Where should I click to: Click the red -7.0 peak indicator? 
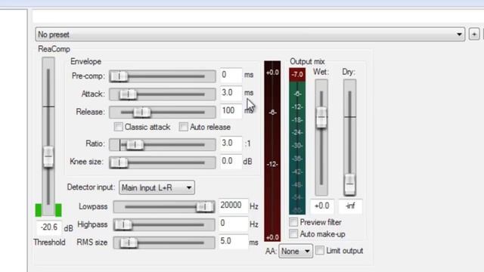click(297, 75)
